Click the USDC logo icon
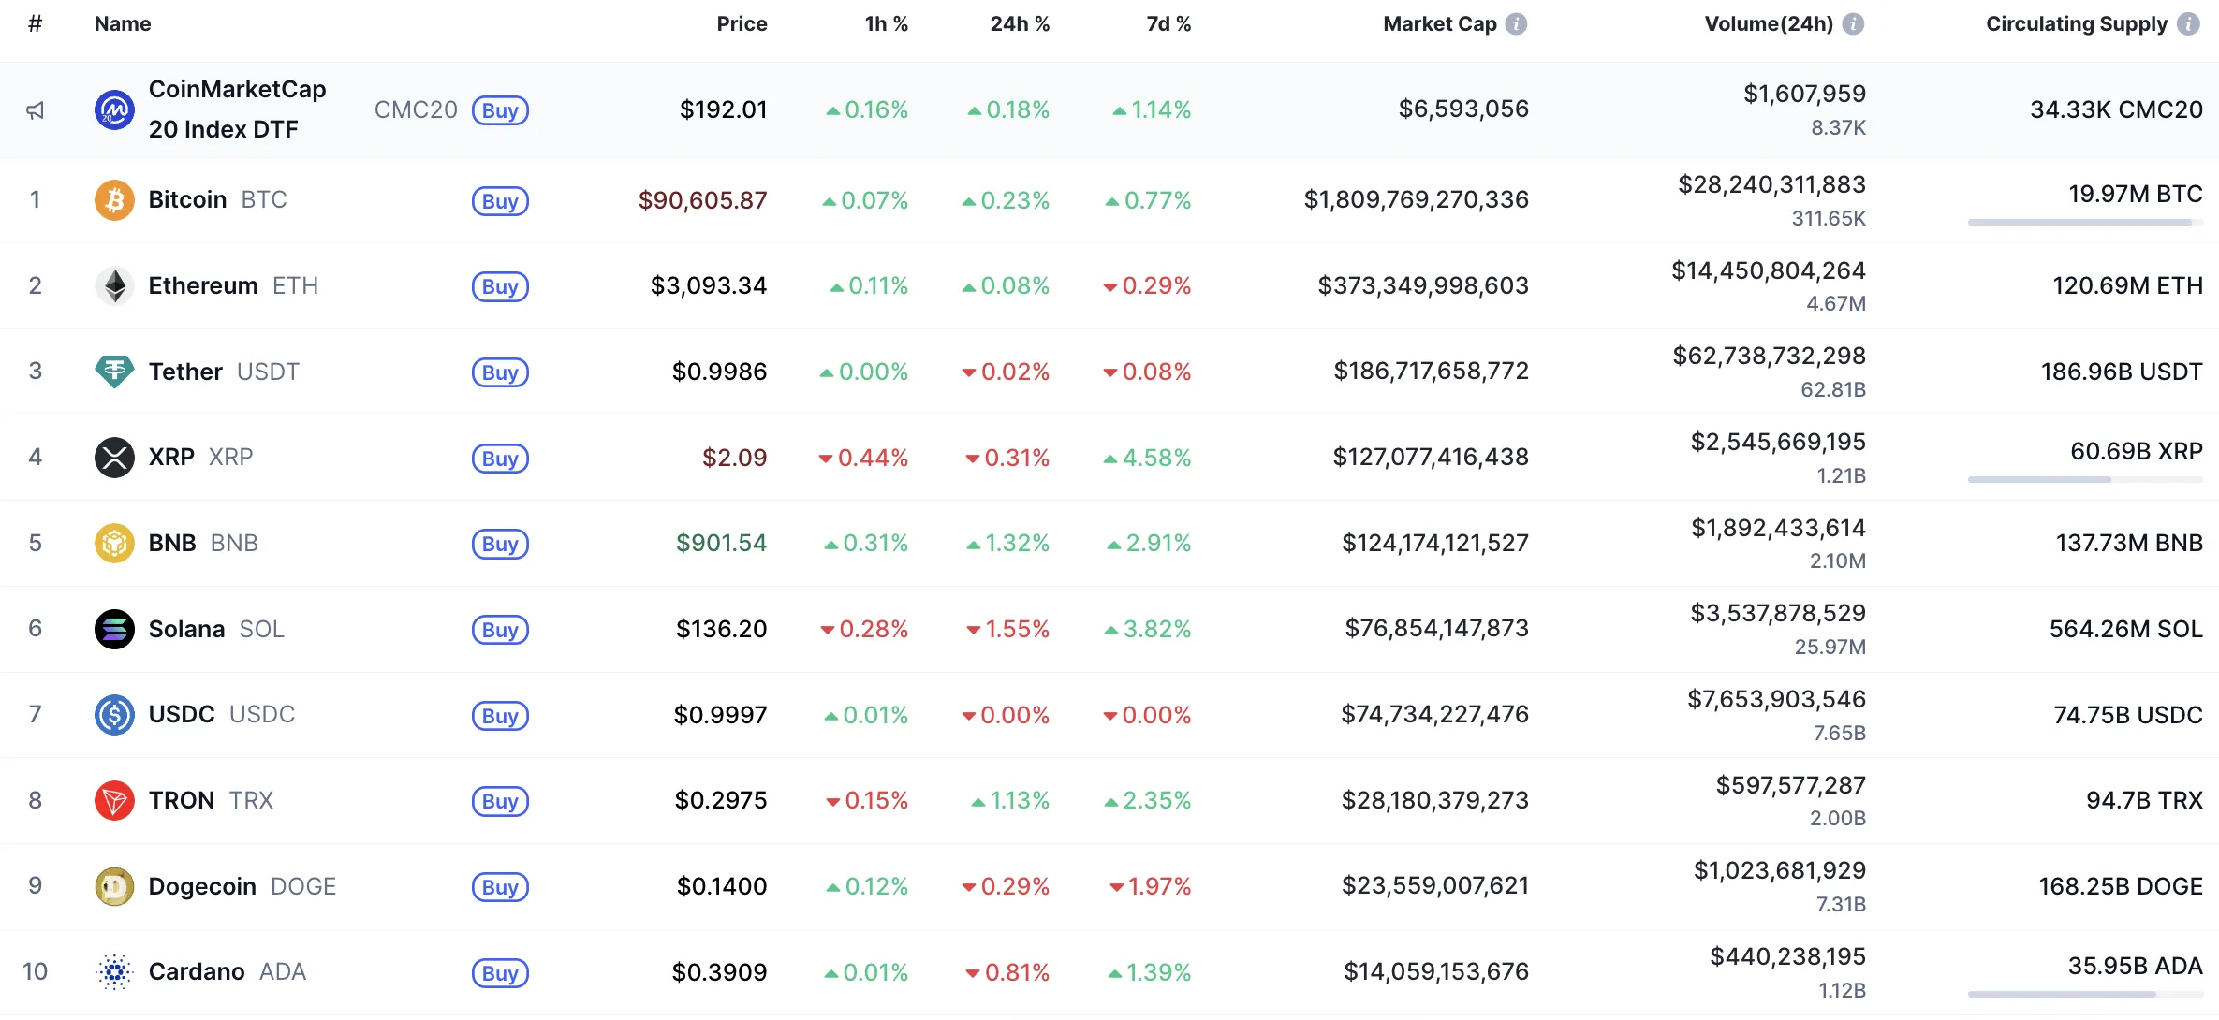The width and height of the screenshot is (2219, 1020). click(x=113, y=714)
